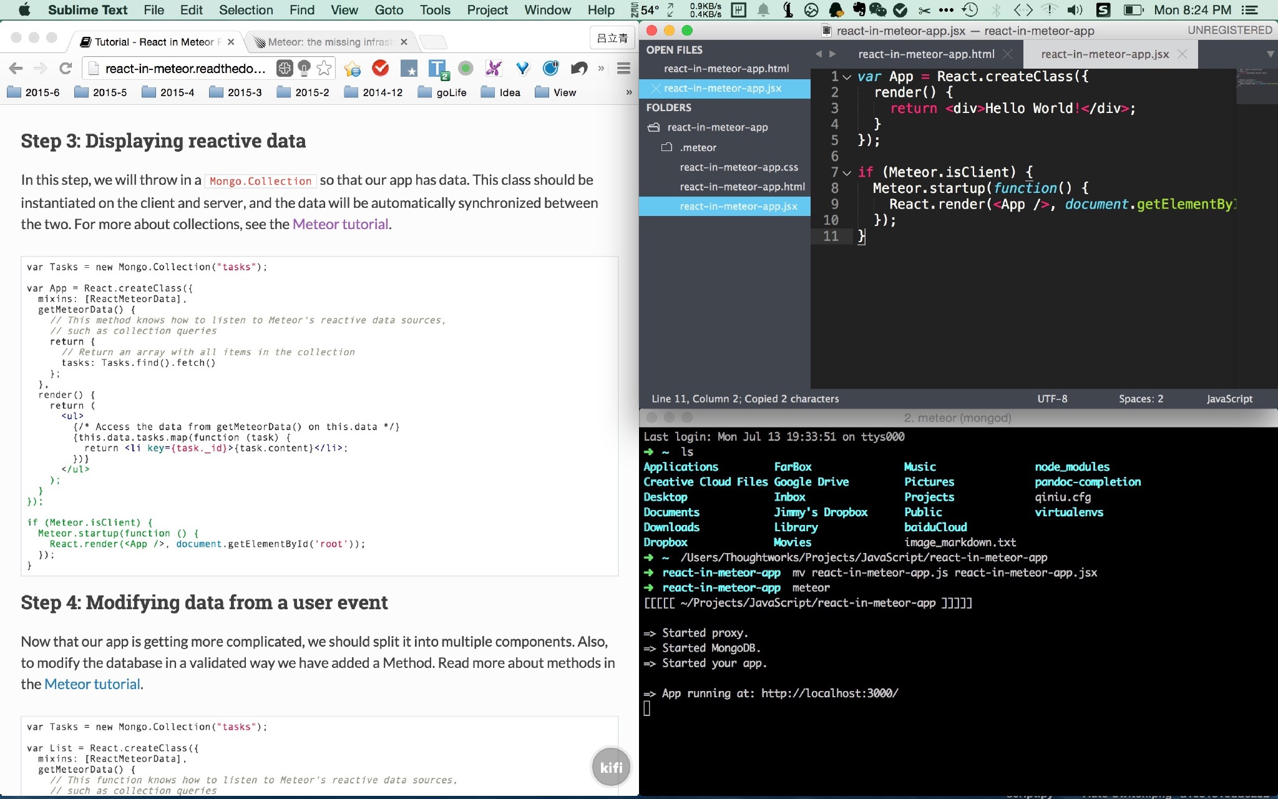Open the kifi widget on the webpage
This screenshot has width=1278, height=799.
(x=611, y=767)
